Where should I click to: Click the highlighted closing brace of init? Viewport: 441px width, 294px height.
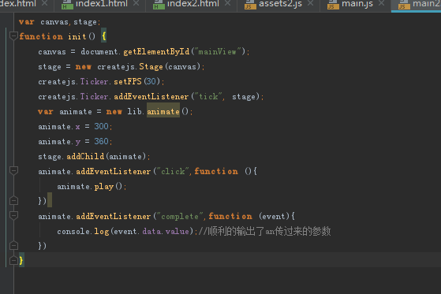[21, 260]
